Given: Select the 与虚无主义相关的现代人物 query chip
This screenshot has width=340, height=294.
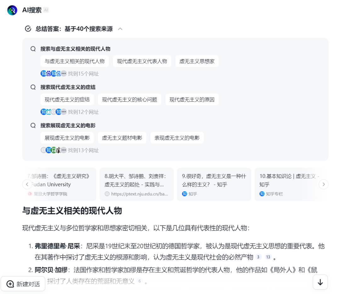Looking at the screenshot, I should [75, 61].
